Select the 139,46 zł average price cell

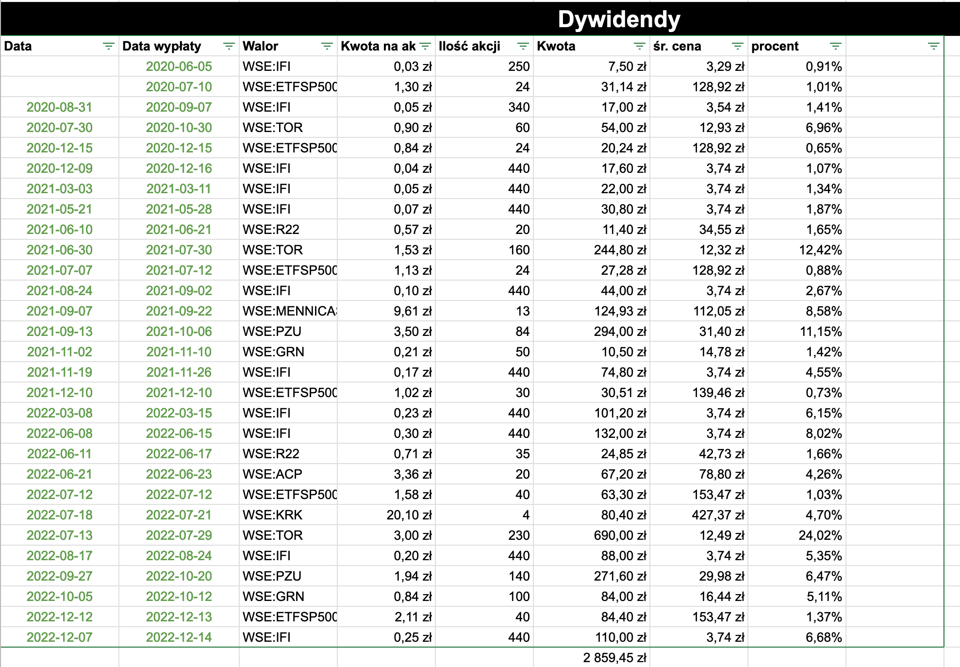[699, 393]
